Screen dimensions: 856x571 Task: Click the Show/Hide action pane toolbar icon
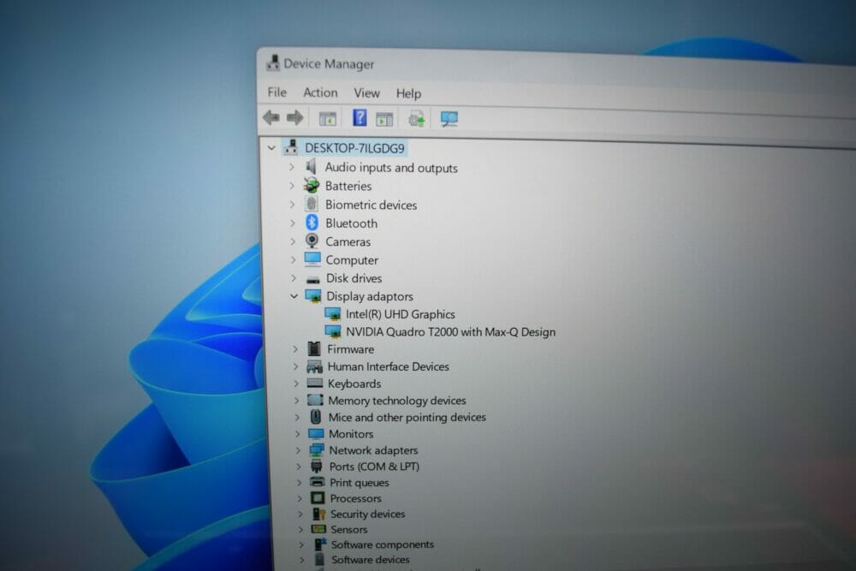384,119
